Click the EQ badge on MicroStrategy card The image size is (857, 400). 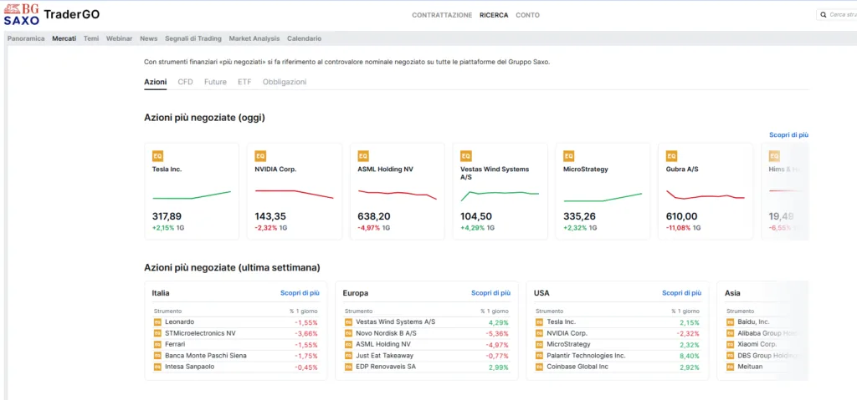click(568, 156)
